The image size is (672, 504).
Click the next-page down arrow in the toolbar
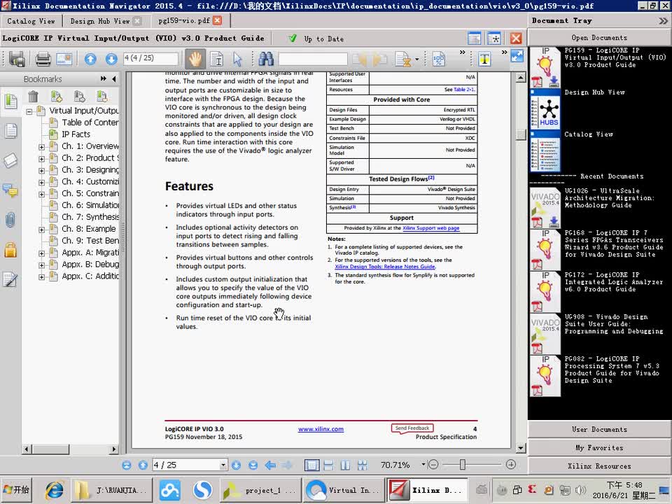(111, 59)
